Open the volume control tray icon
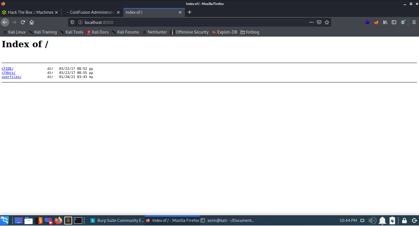Screen dimensions: 419x226 coord(372,221)
